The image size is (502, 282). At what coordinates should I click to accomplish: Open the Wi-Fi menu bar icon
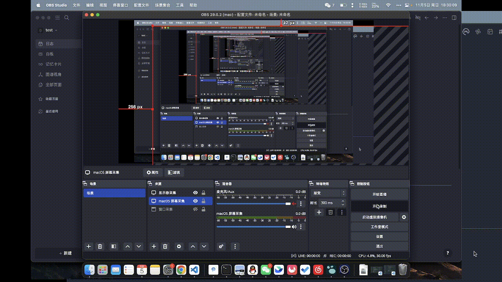[388, 5]
